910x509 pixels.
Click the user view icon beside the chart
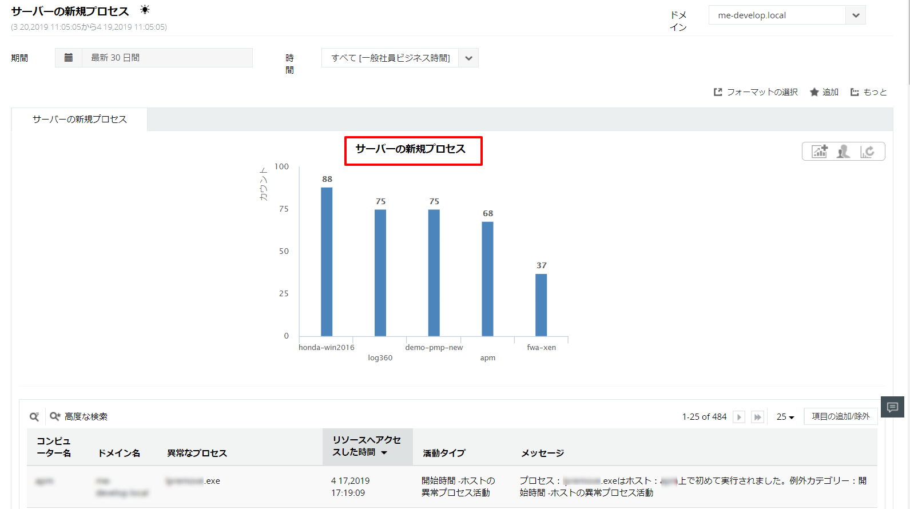pyautogui.click(x=843, y=152)
